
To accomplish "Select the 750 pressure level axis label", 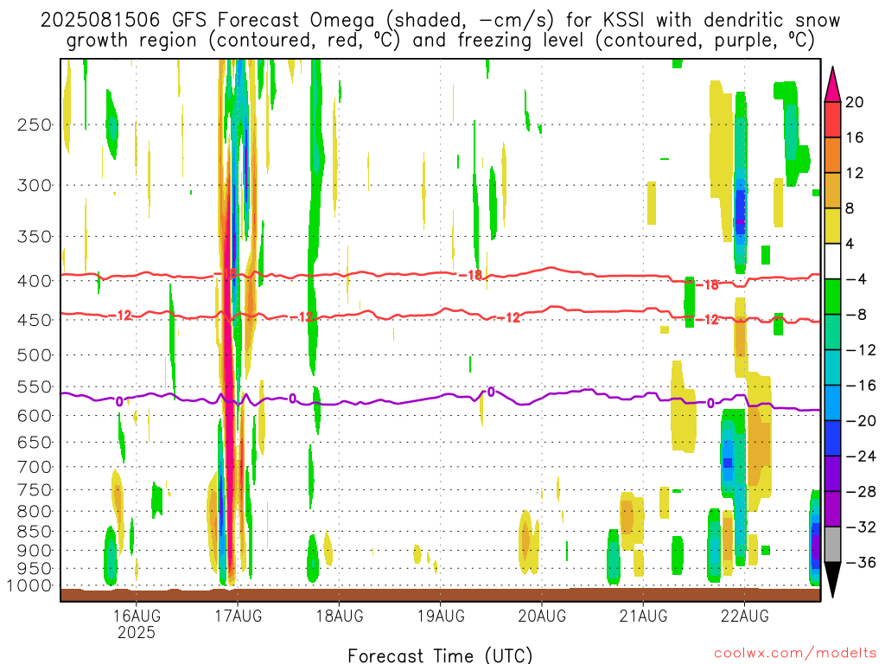I will pos(35,490).
